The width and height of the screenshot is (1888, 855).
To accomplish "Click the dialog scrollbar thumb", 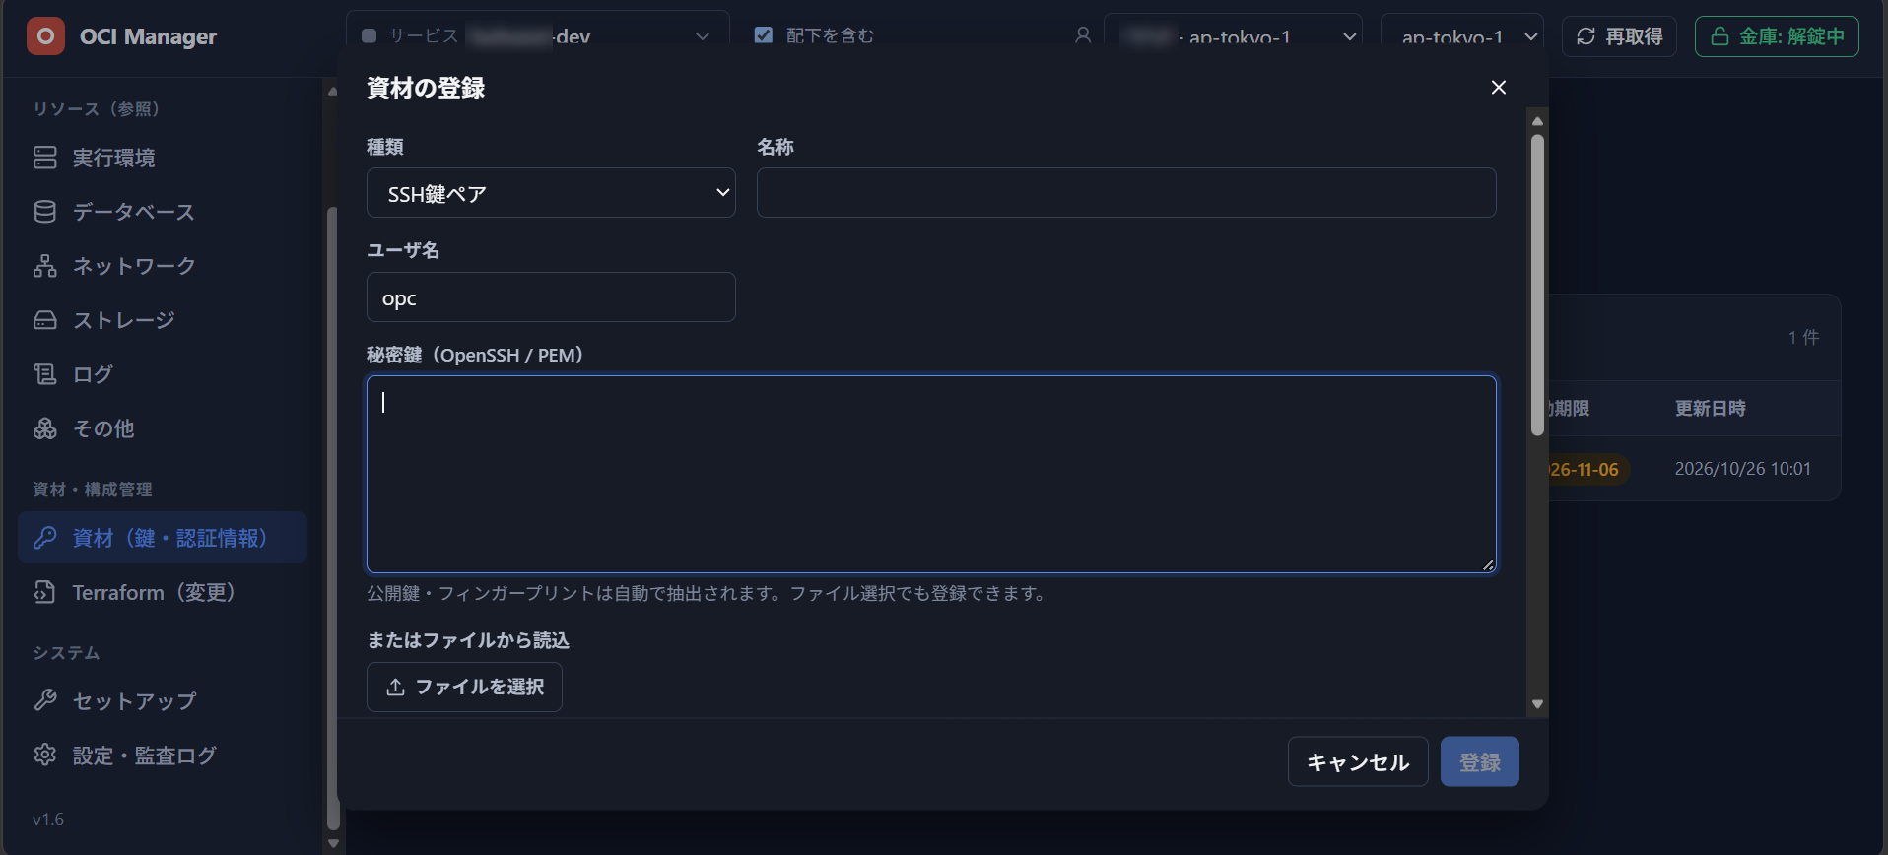I will coord(1537,286).
